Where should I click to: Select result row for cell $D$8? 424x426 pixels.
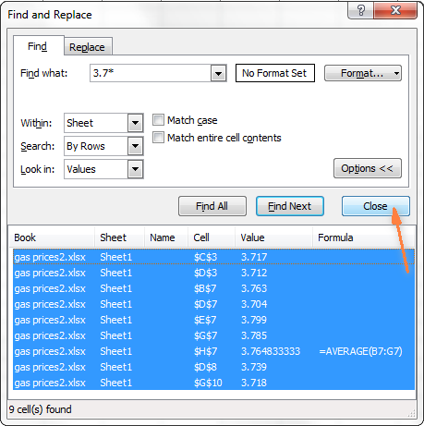213,367
